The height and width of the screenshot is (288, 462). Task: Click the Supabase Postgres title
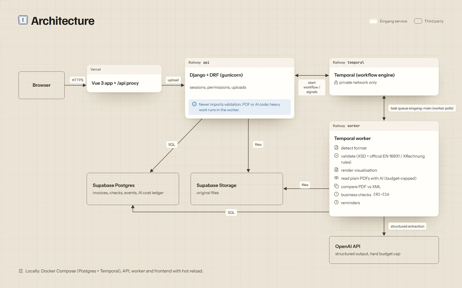114,185
